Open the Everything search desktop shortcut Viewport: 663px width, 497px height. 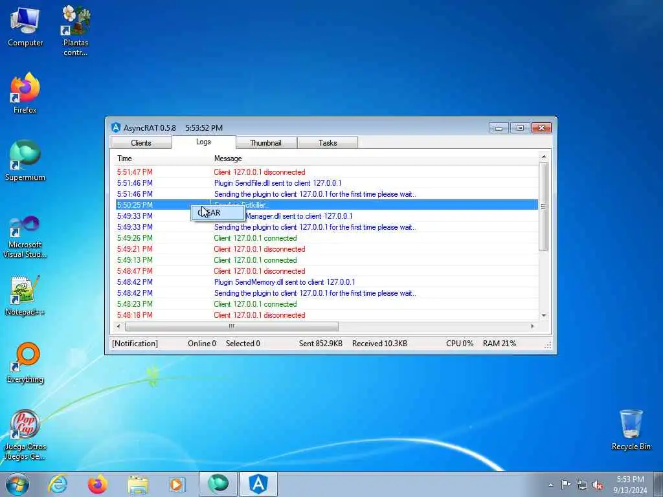[25, 362]
